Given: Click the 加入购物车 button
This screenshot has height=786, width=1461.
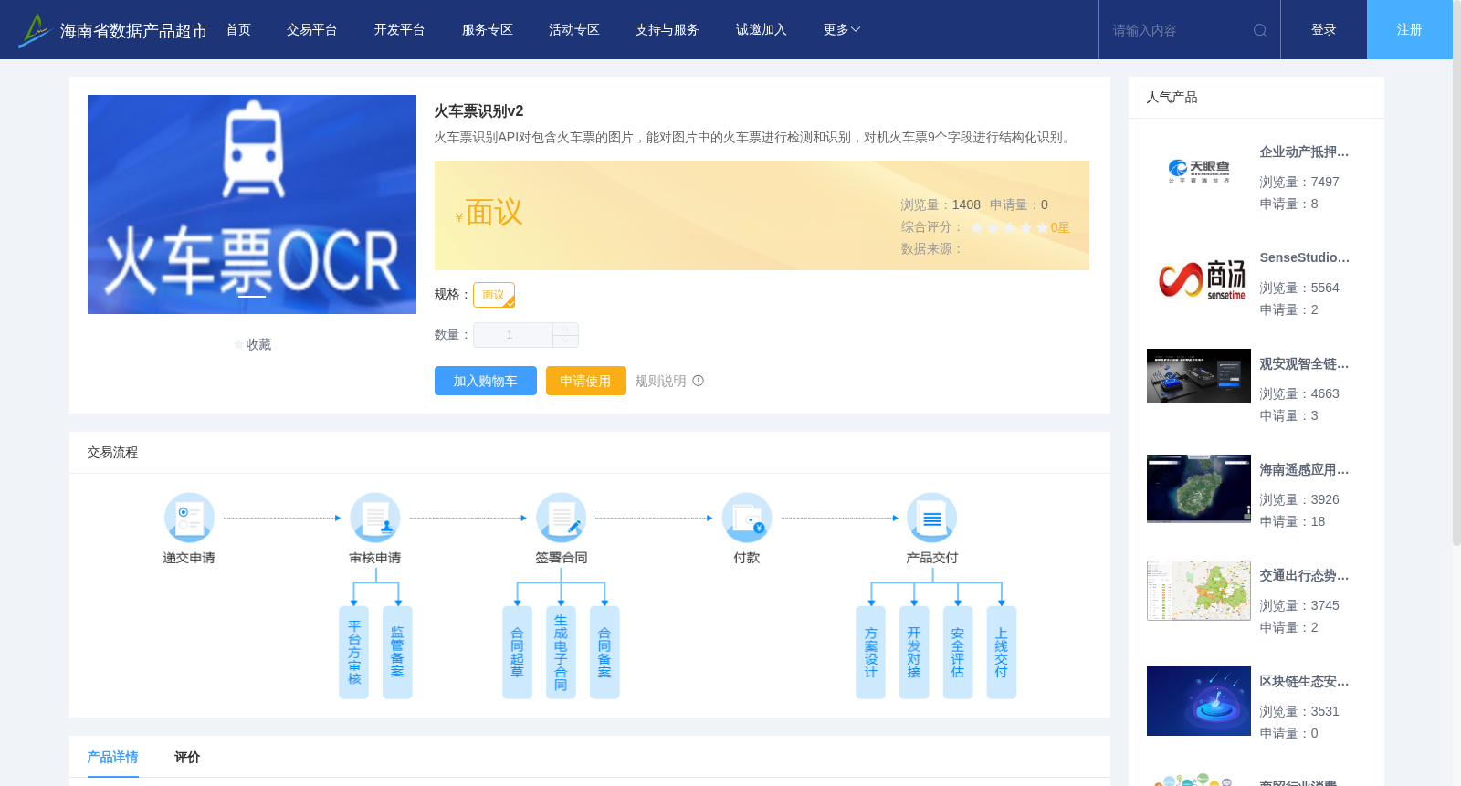Looking at the screenshot, I should (486, 381).
